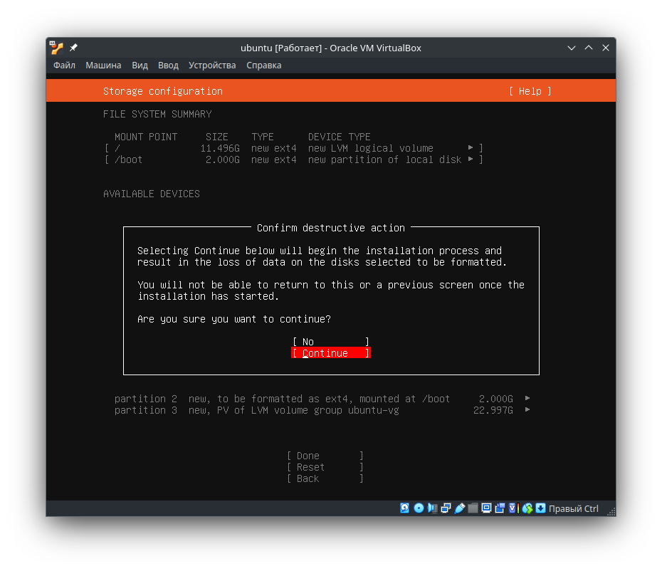662x571 pixels.
Task: Expand the LVM logical volume entry for /
Action: coord(469,148)
